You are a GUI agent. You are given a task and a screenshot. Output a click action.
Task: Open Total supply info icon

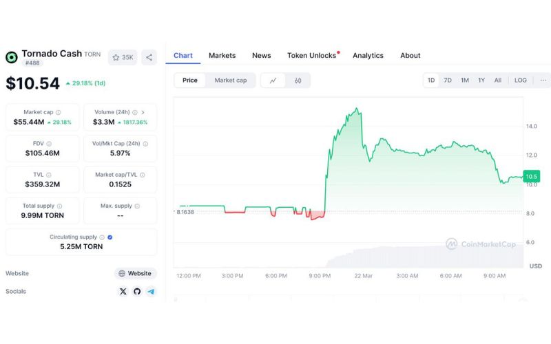coord(60,206)
